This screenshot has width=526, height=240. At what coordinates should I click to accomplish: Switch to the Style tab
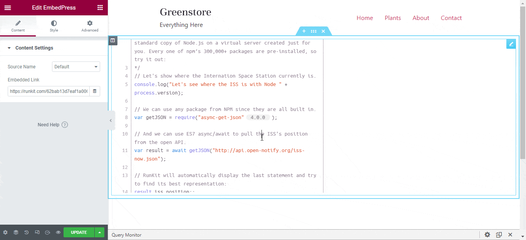(x=54, y=26)
